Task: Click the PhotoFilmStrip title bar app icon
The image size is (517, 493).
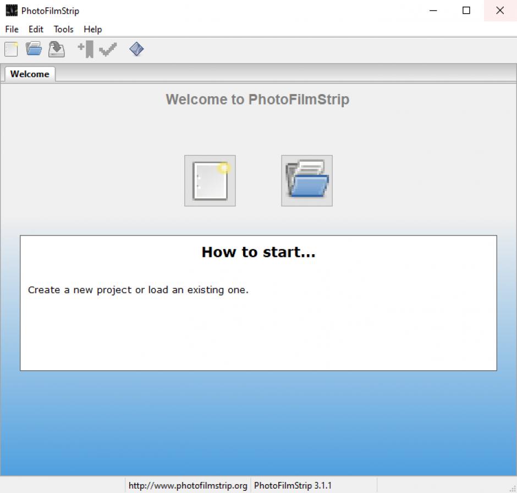Action: click(x=12, y=10)
